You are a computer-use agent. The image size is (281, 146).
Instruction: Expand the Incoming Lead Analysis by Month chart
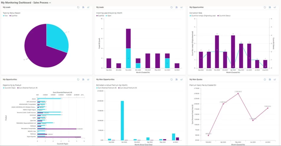click(x=181, y=7)
